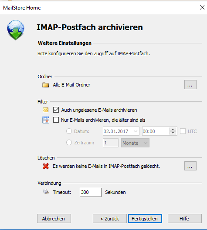The image size is (207, 230).
Task: Click into the Timeout seconds field
Action: pyautogui.click(x=91, y=192)
